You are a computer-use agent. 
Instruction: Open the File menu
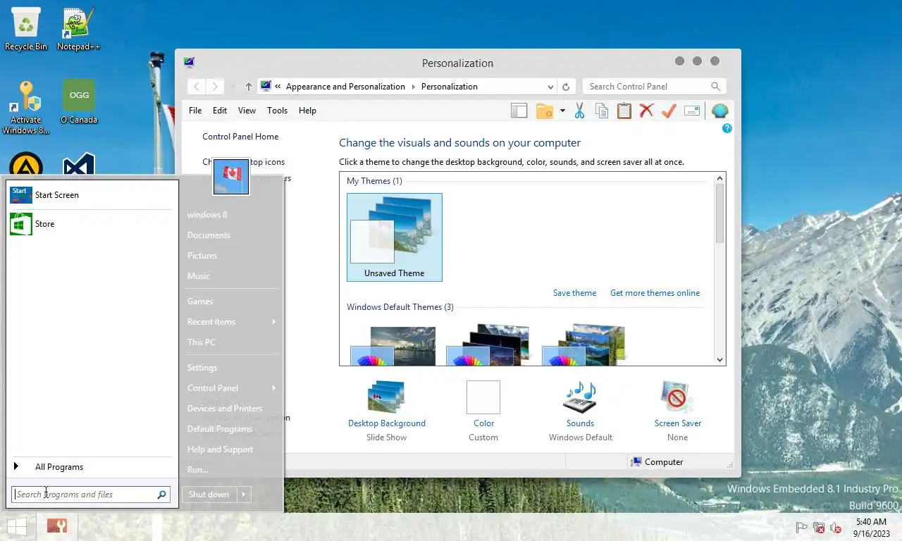(x=195, y=111)
